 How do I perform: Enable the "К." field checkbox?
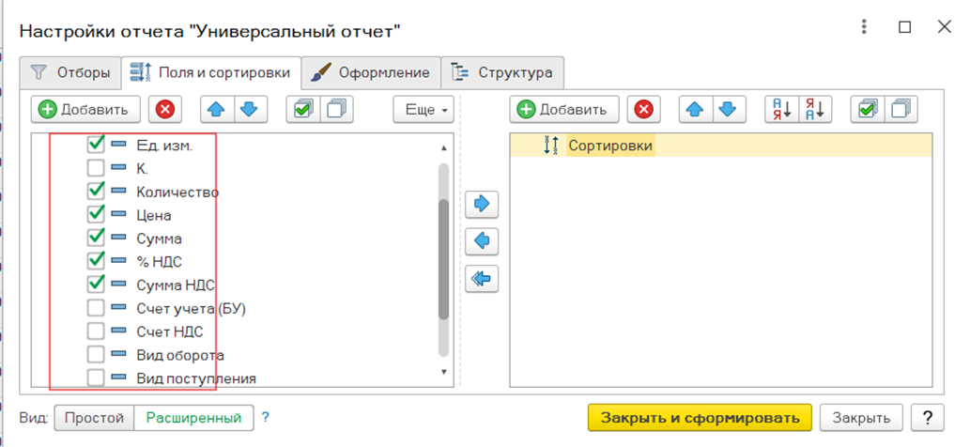tap(96, 169)
